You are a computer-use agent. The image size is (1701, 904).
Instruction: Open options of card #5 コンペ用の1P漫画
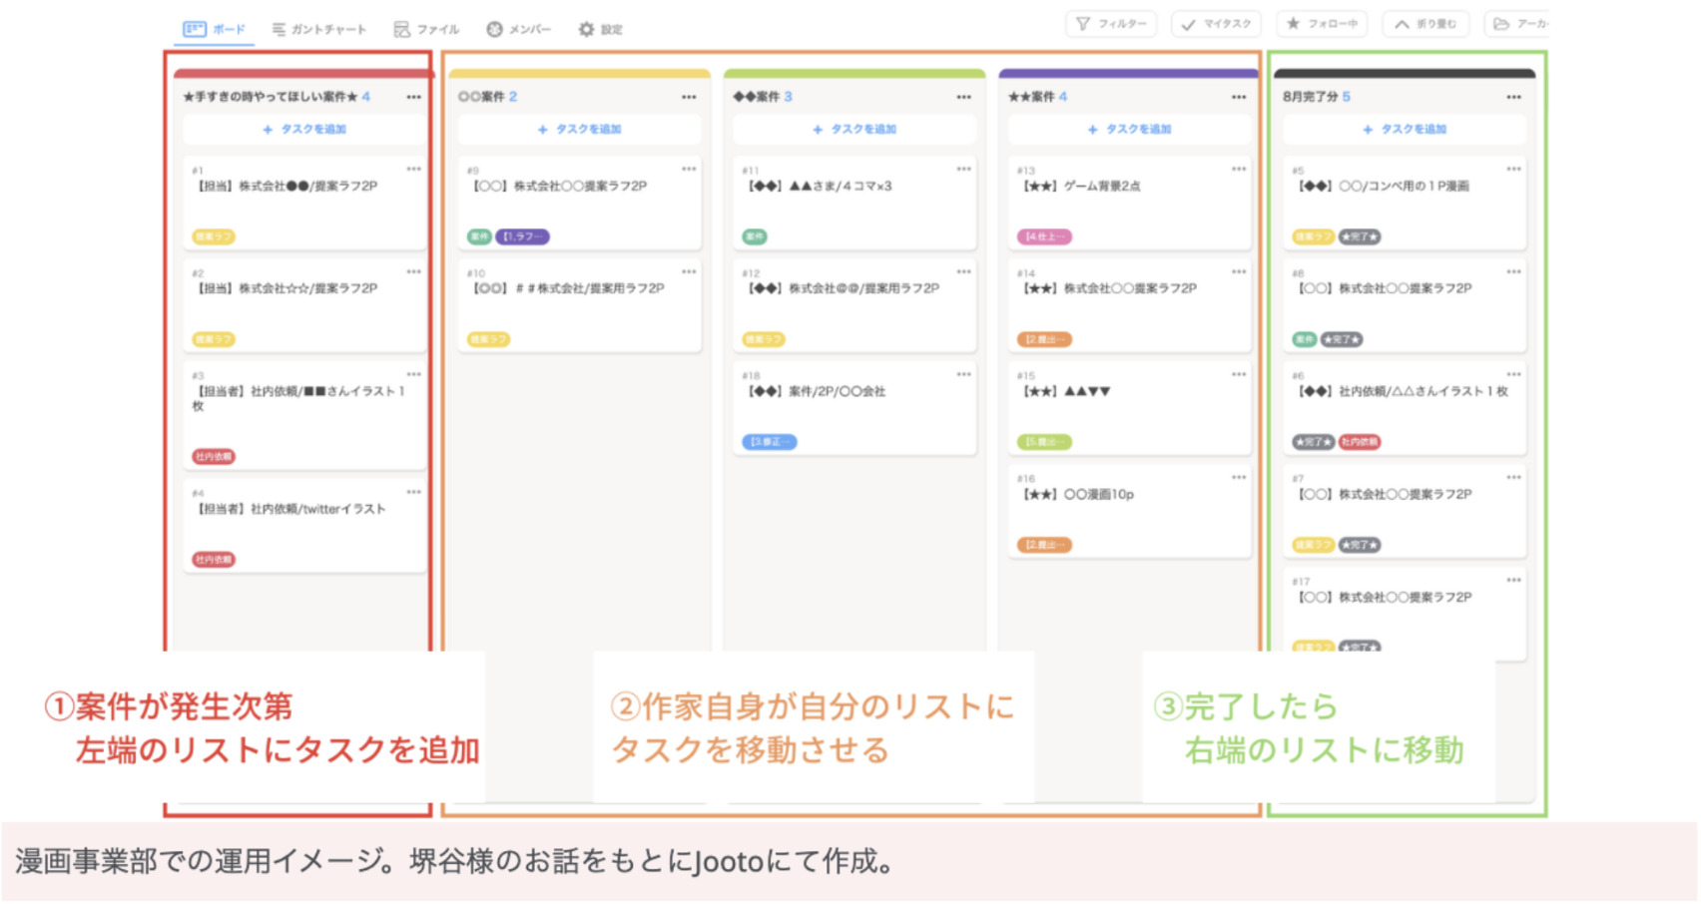click(1513, 169)
